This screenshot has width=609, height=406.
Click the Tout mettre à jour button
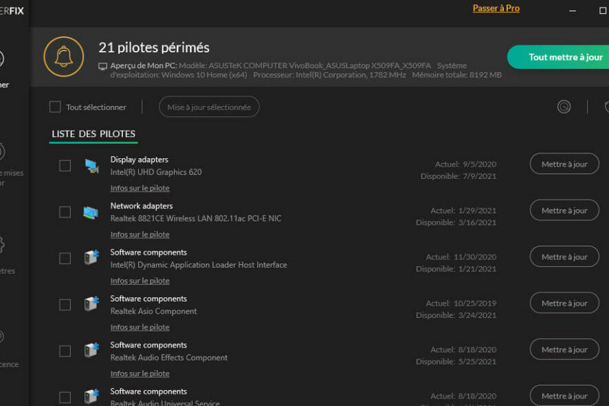point(558,57)
